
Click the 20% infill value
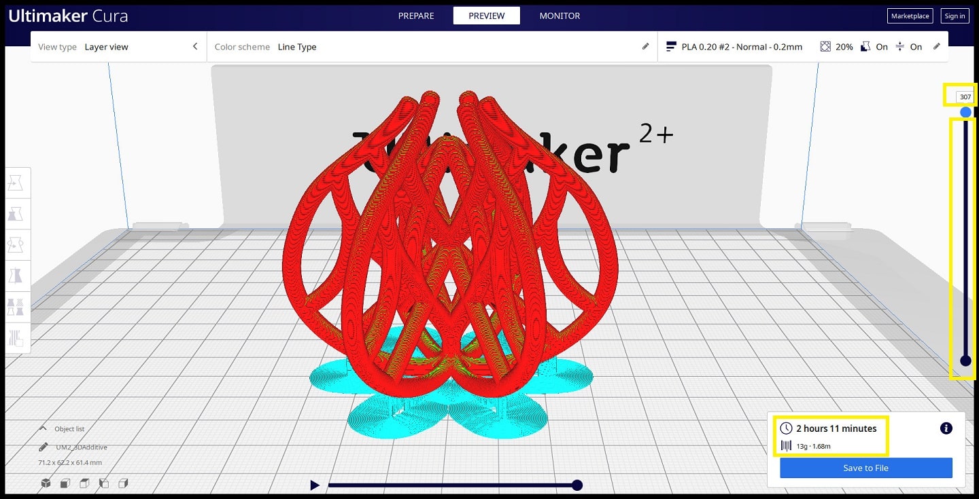tap(844, 47)
